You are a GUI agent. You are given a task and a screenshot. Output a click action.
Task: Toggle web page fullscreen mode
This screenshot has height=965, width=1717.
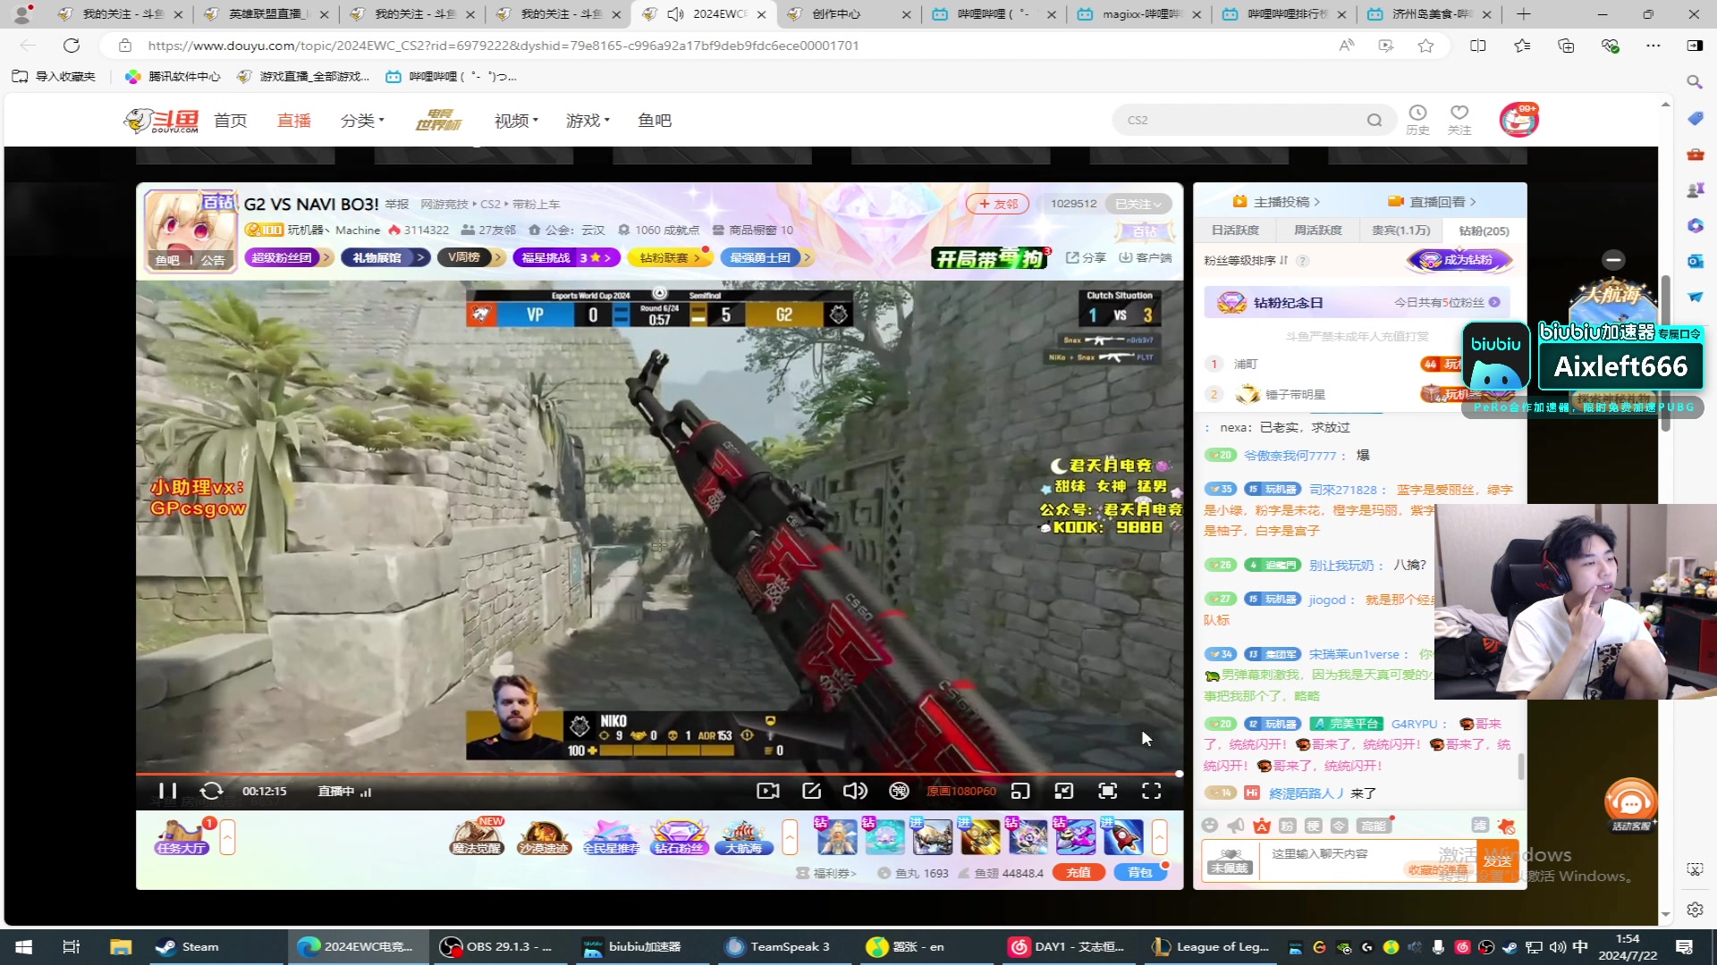(x=1108, y=791)
